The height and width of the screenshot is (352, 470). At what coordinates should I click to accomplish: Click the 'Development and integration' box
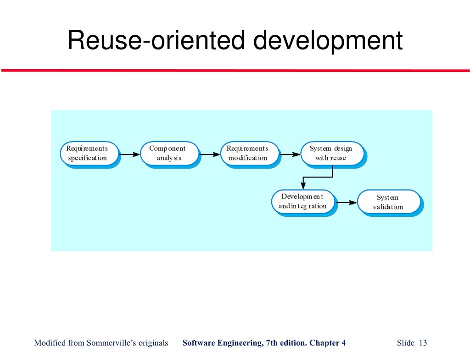[x=303, y=202]
